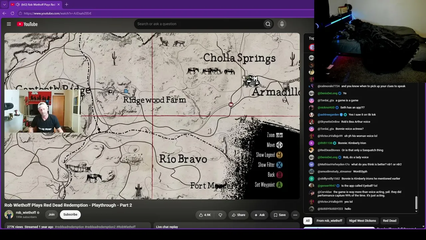
Task: Open @ashtreegarden chat avatar
Action: tap(312, 115)
